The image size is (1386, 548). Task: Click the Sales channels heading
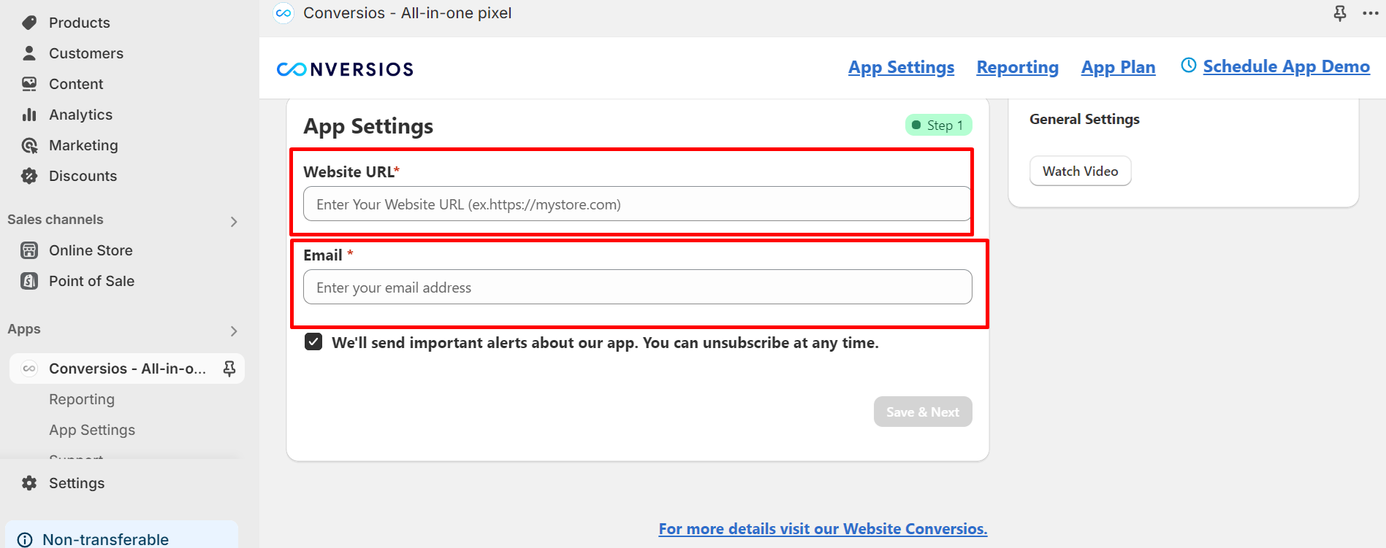(x=56, y=220)
